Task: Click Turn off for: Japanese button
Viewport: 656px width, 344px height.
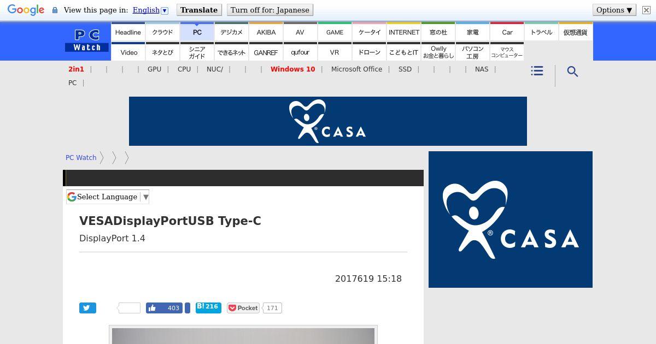Action: click(270, 10)
